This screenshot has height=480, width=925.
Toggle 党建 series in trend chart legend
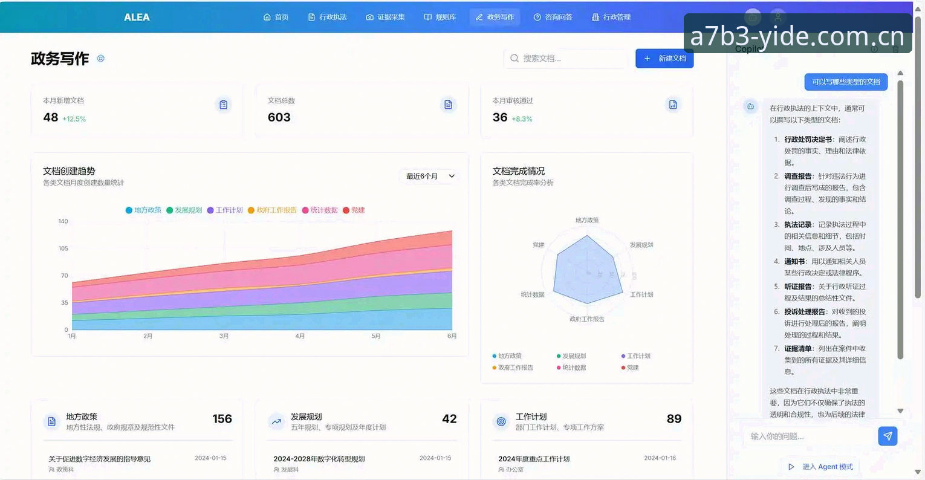click(x=354, y=210)
